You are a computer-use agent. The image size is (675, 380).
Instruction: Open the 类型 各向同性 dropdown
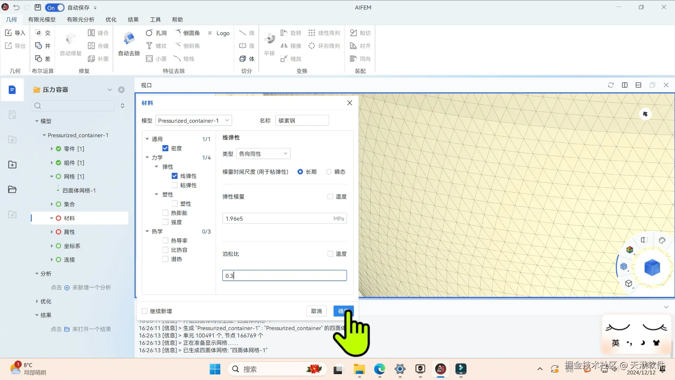tap(263, 154)
